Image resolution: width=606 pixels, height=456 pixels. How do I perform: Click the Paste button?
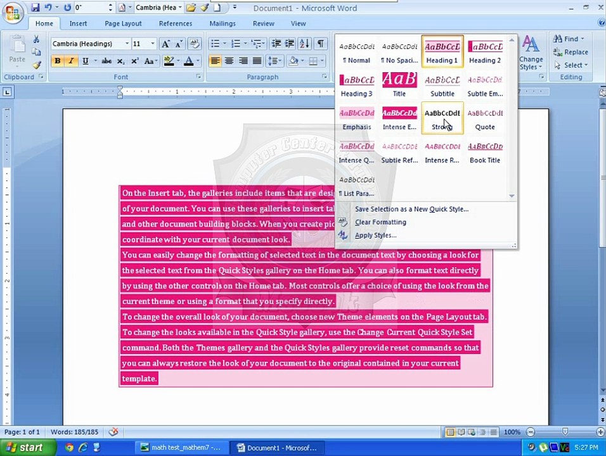click(17, 50)
